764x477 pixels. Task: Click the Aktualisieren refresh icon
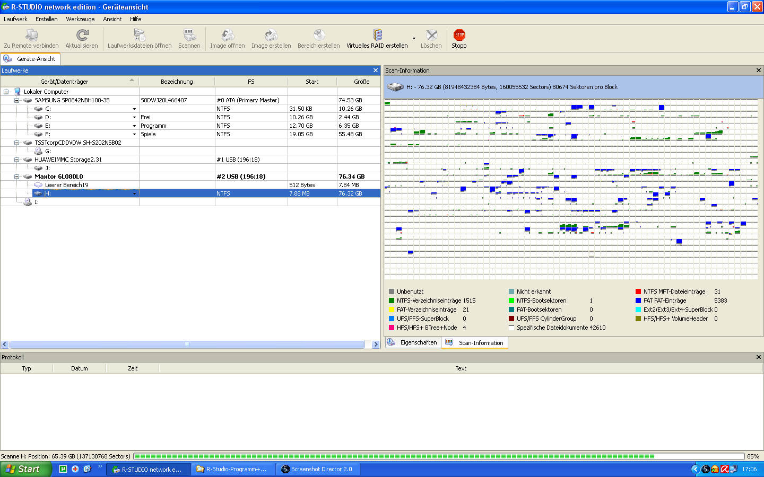point(82,35)
